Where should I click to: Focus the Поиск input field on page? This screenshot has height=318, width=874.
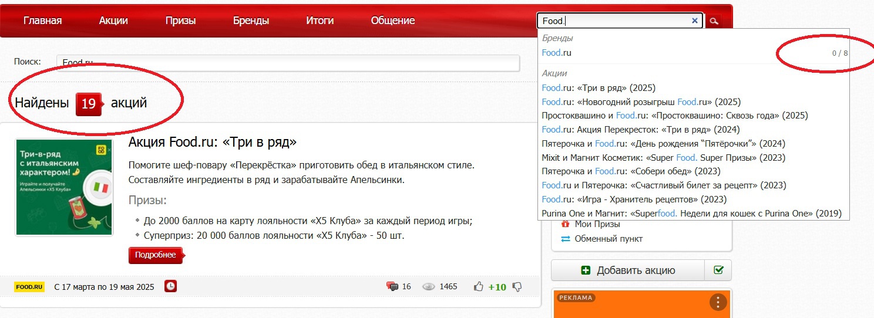(288, 63)
